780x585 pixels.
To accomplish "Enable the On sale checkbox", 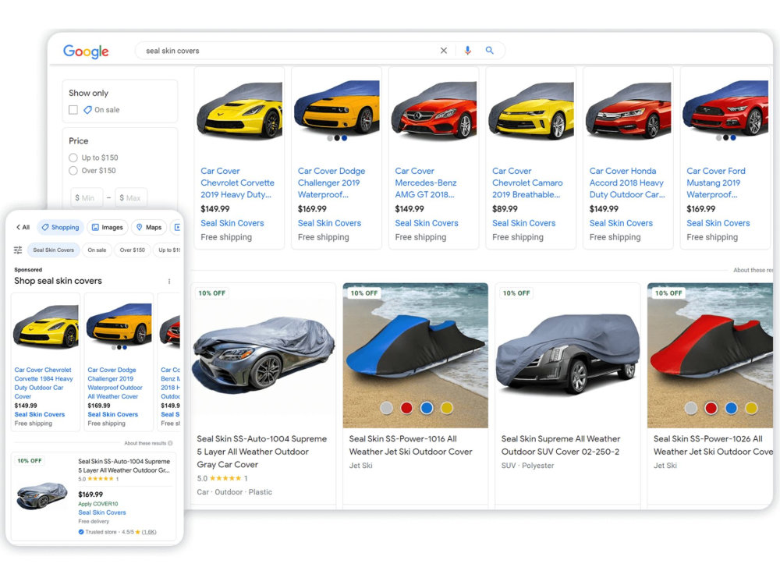I will click(x=73, y=109).
